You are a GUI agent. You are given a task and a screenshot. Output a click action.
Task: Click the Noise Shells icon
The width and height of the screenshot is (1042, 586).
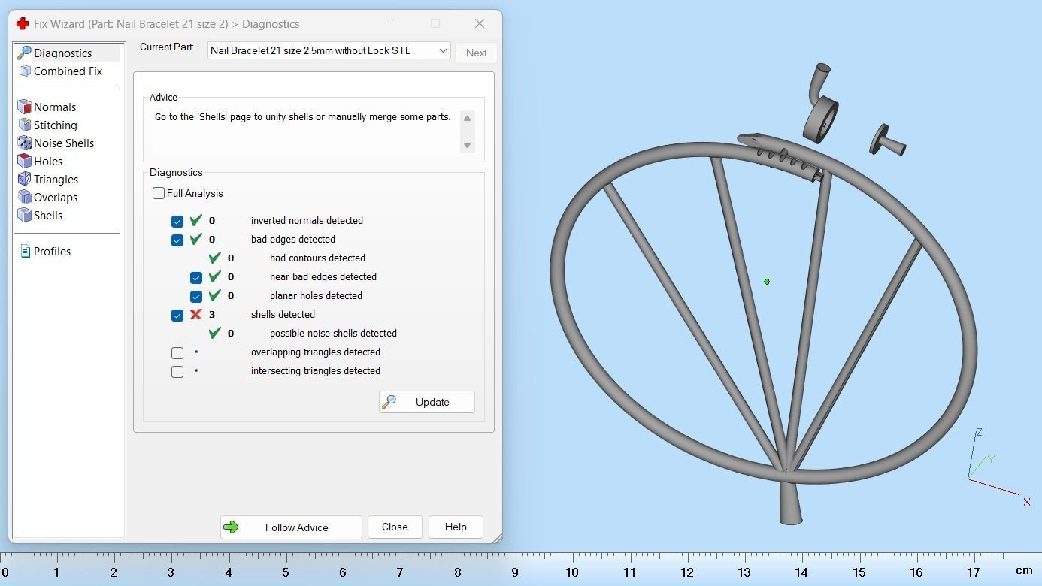pyautogui.click(x=24, y=143)
